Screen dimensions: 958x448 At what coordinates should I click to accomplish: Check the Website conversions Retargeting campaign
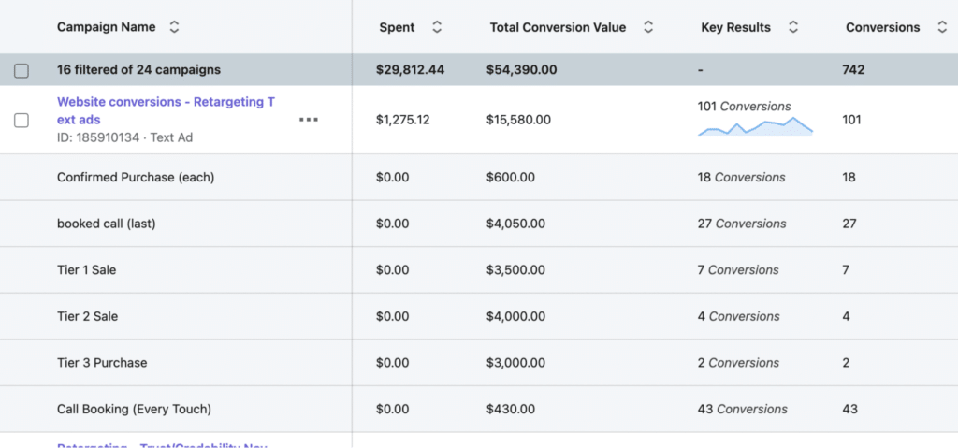22,120
